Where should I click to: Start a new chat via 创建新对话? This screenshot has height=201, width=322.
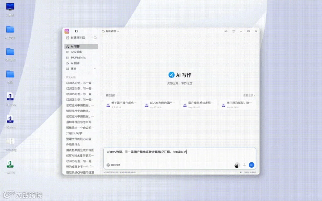coord(75,38)
